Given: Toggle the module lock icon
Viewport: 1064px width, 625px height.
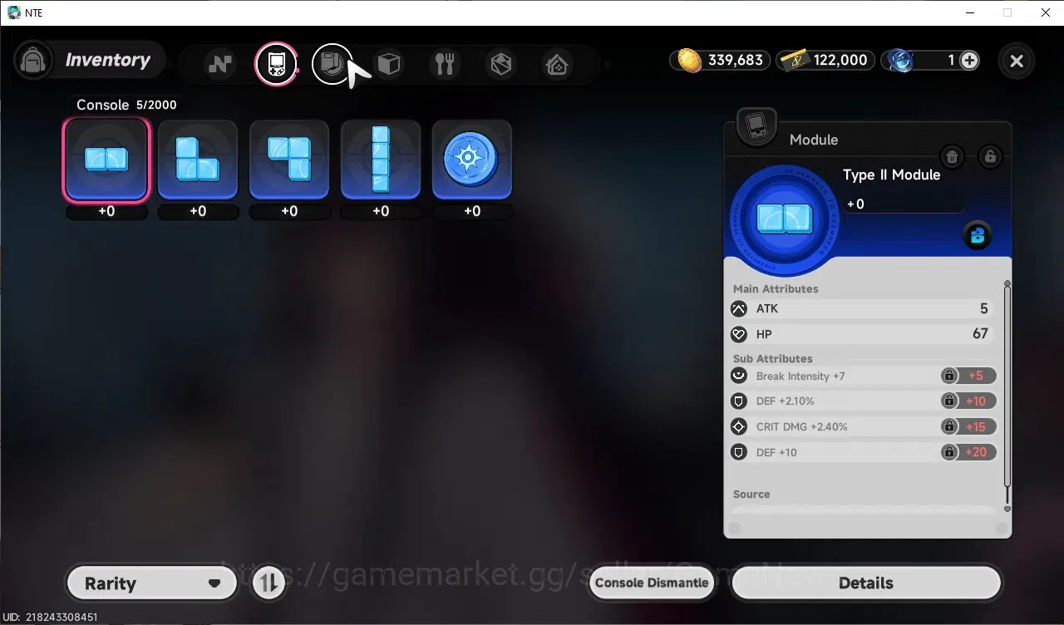Looking at the screenshot, I should (x=989, y=156).
